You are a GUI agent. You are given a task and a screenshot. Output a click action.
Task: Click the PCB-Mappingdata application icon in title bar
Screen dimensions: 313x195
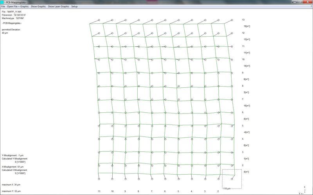pos(2,2)
